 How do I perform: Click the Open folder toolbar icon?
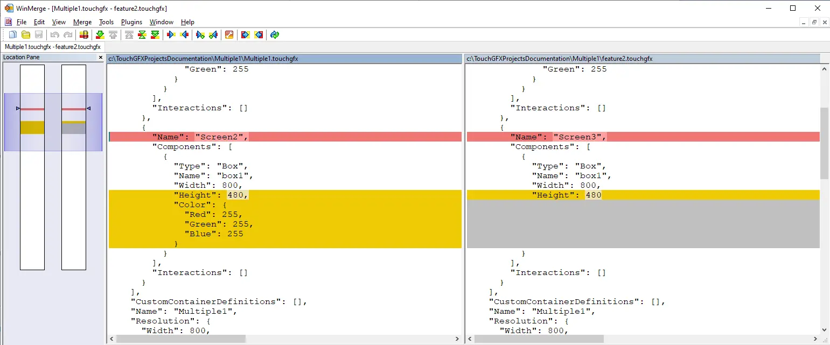26,35
